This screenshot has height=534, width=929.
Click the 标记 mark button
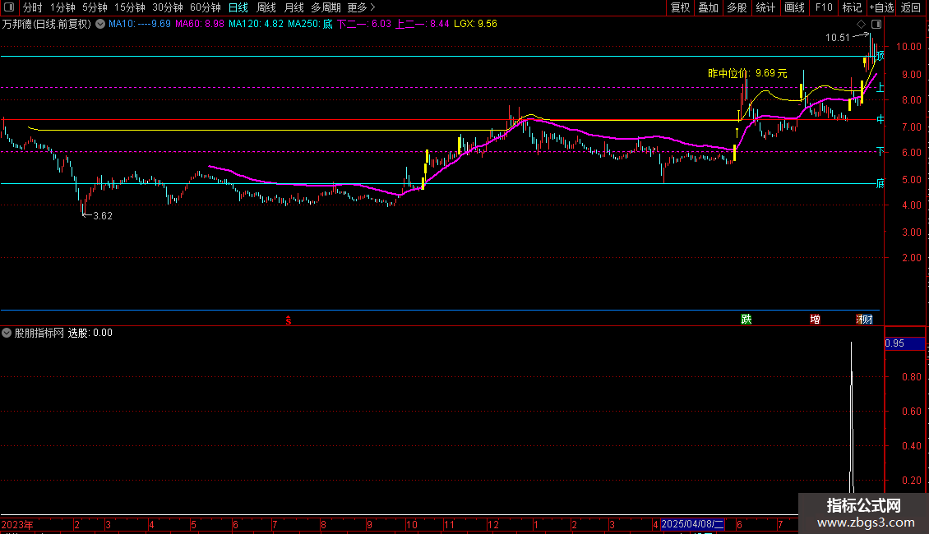852,7
